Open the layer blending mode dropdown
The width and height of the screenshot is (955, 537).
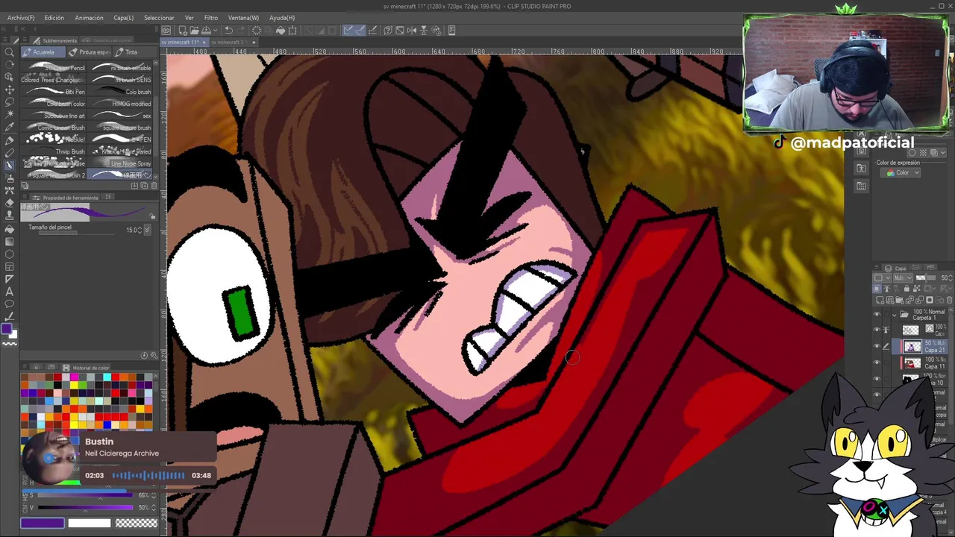click(903, 277)
